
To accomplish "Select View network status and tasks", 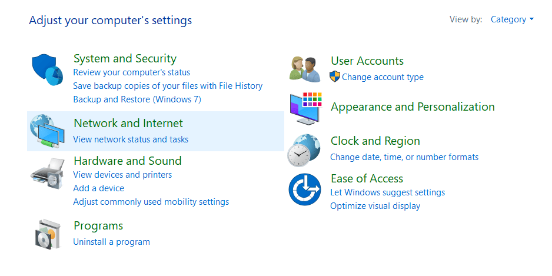I will coord(131,139).
